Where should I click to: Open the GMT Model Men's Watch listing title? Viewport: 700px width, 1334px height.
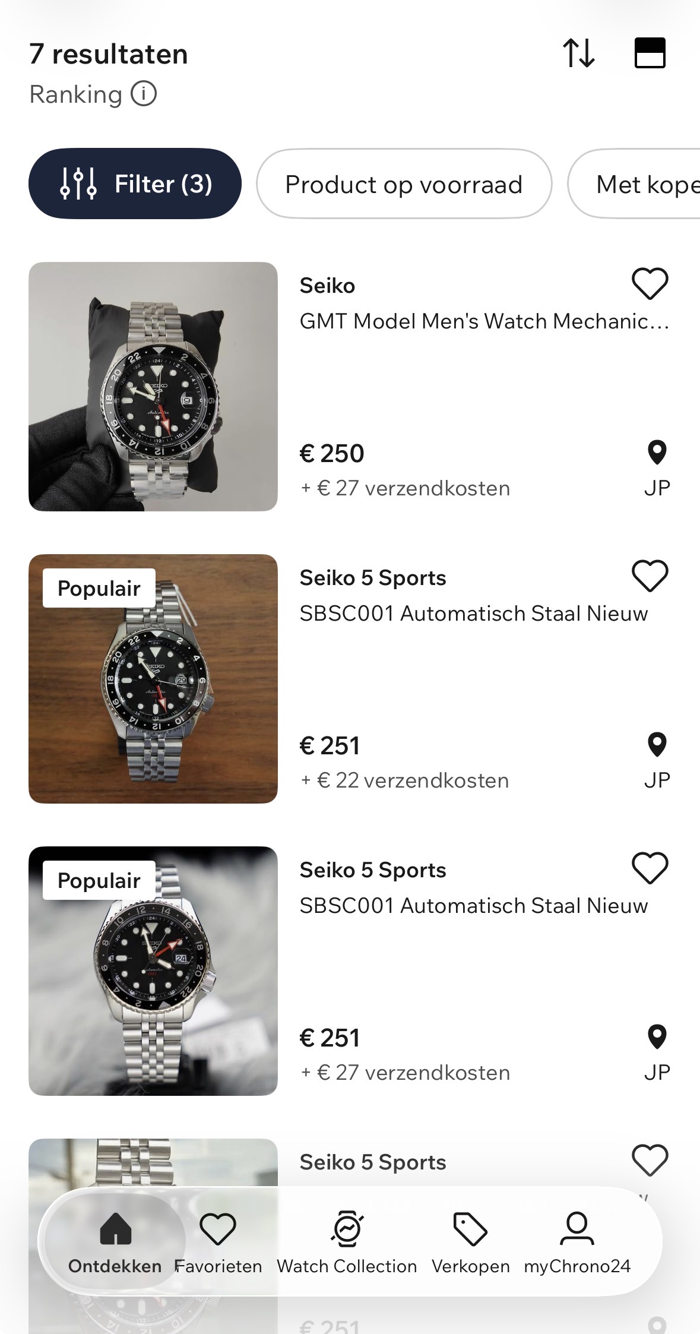point(484,321)
